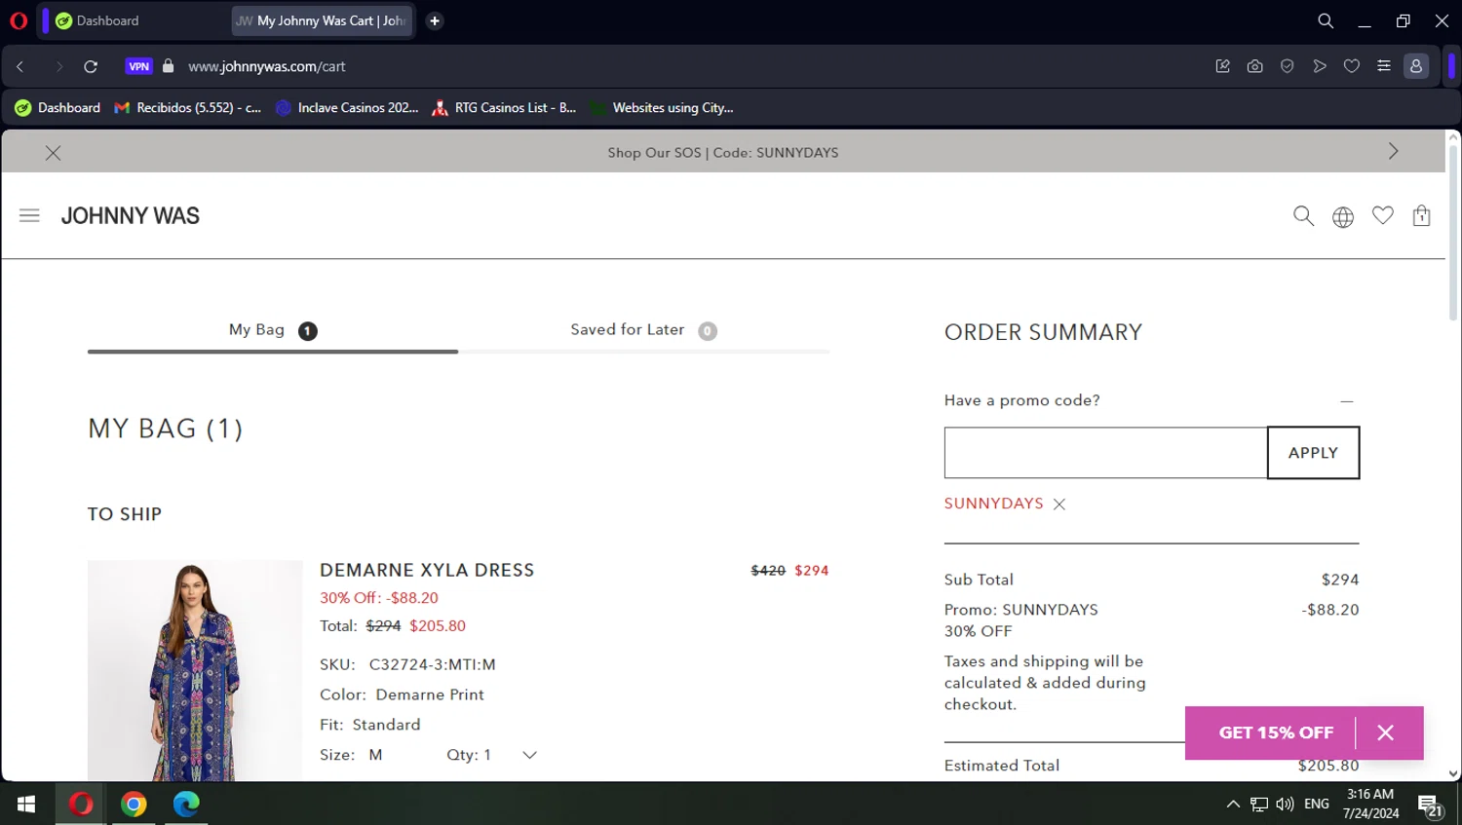Click the ENG language indicator

[1316, 804]
